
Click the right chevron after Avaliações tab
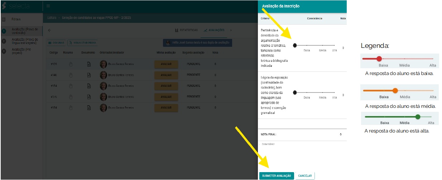click(231, 30)
